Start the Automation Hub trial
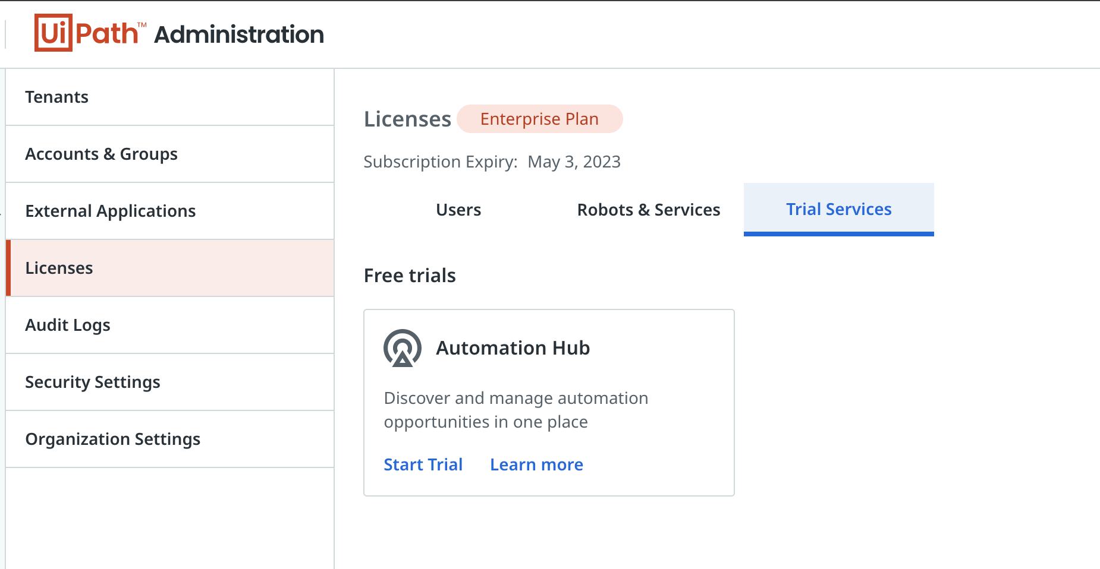This screenshot has height=569, width=1100. tap(423, 464)
